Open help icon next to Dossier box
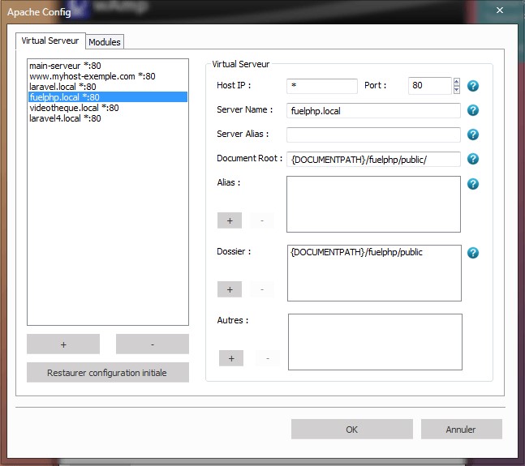 click(x=473, y=253)
